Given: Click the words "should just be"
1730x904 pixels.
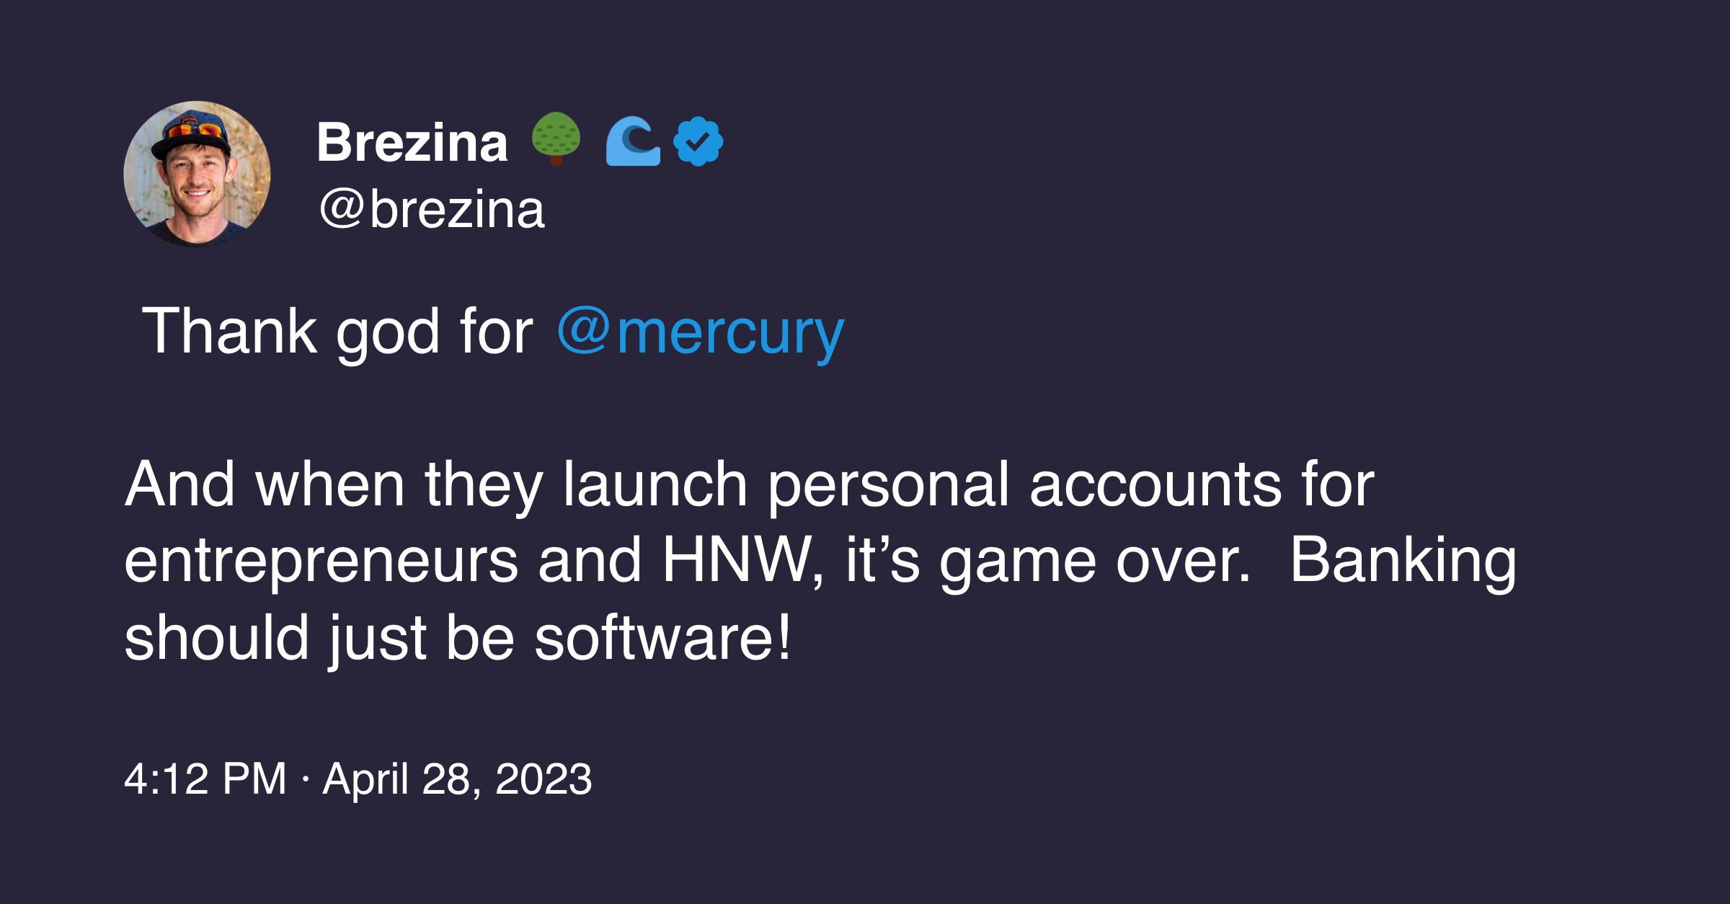Looking at the screenshot, I should (x=319, y=638).
